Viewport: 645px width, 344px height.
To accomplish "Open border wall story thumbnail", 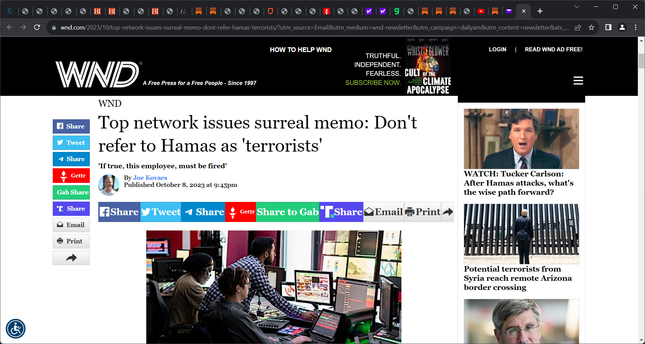I will point(521,234).
